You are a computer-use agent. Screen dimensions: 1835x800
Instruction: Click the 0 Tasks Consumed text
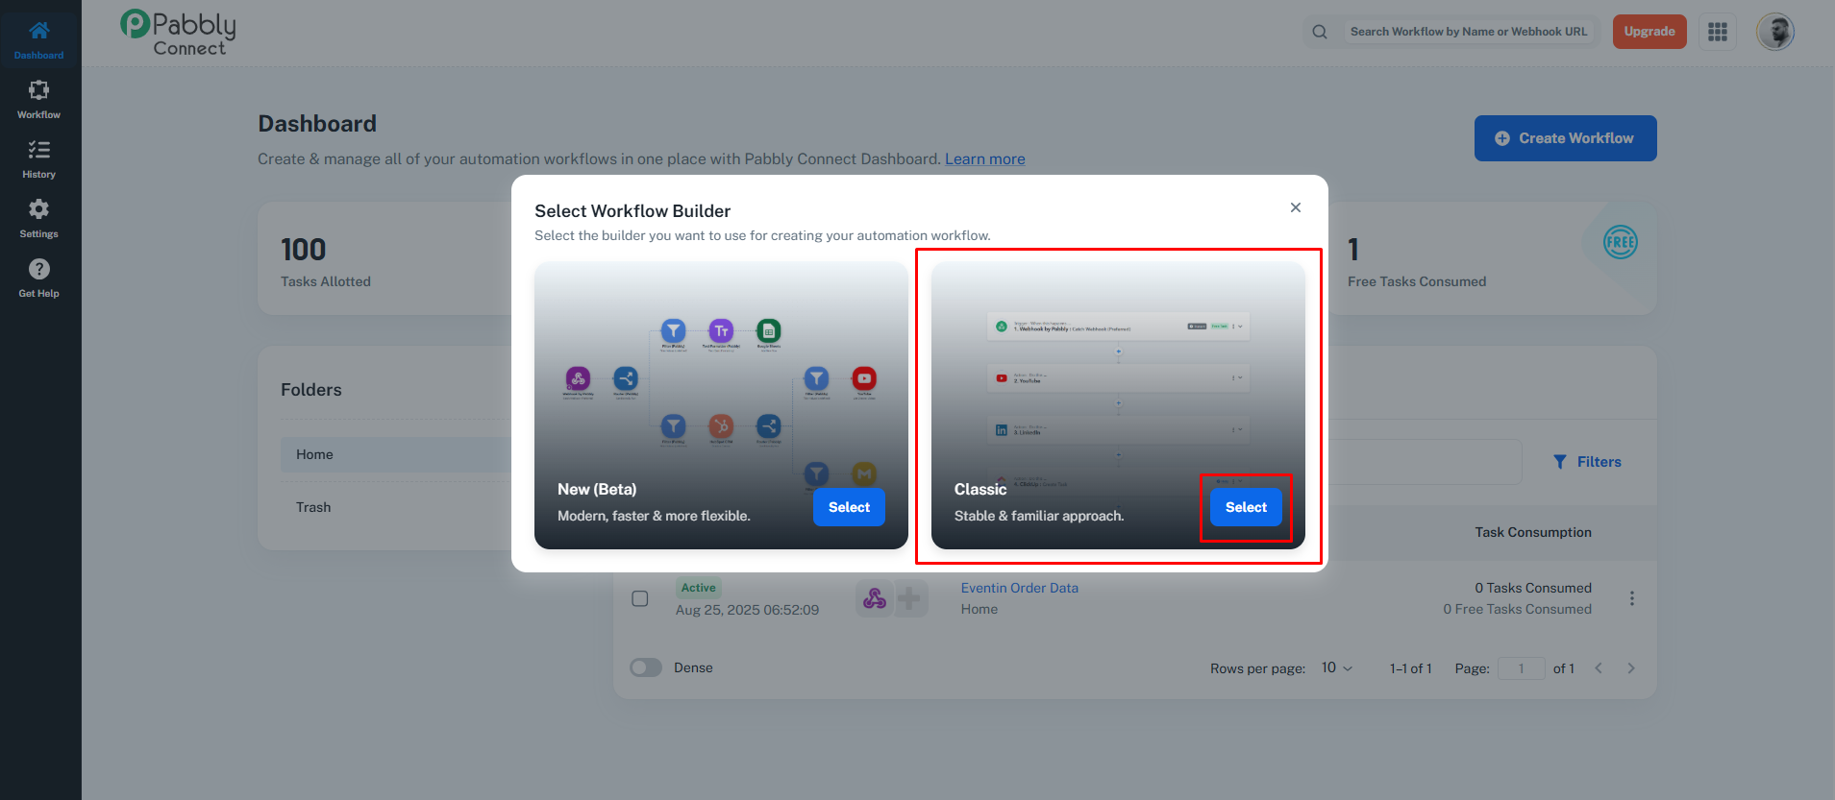tap(1533, 588)
